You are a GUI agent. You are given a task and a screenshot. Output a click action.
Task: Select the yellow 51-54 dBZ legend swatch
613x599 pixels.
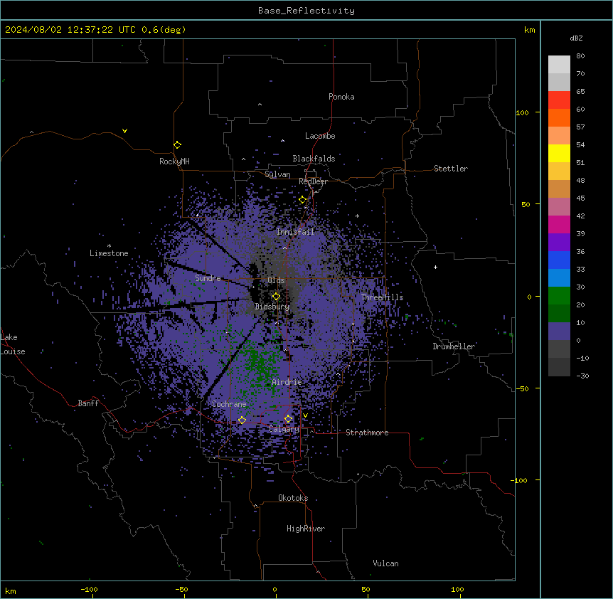click(559, 153)
